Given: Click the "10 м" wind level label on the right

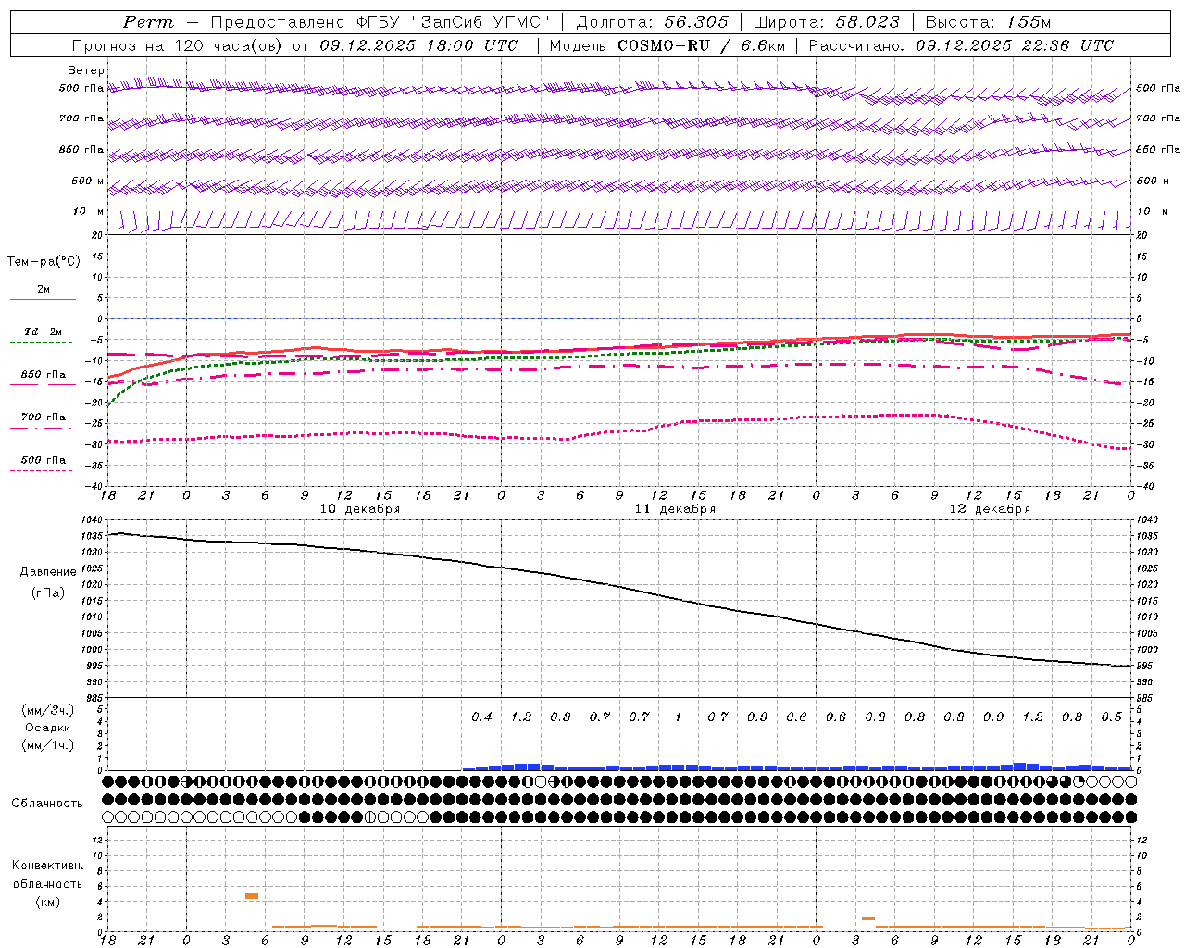Looking at the screenshot, I should [1151, 211].
